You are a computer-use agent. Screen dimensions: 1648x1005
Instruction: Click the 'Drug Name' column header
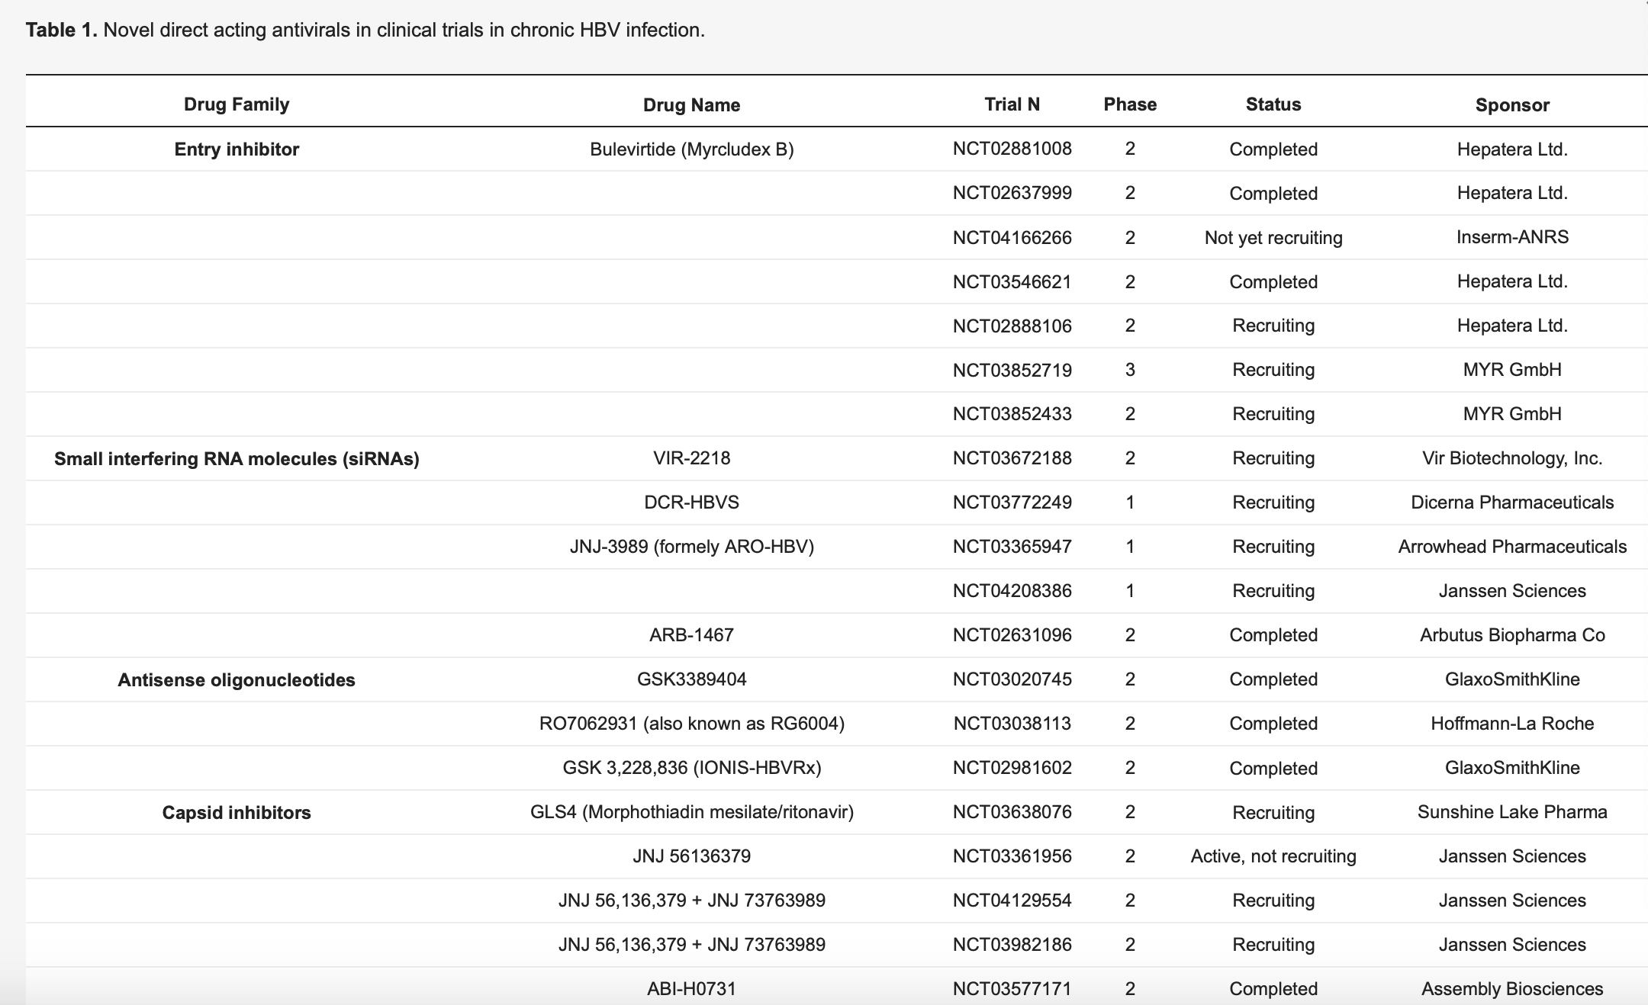(691, 105)
